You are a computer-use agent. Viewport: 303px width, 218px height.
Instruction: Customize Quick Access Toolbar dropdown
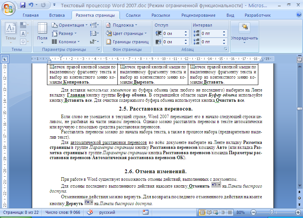coord(54,5)
